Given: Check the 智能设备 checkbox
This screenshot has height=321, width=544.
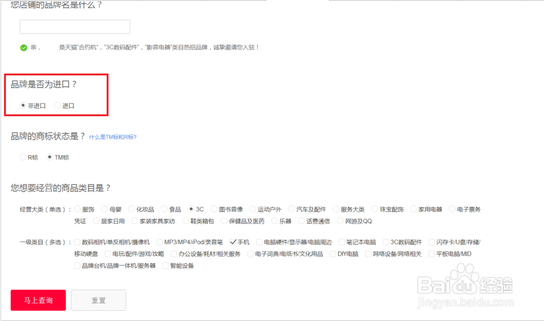Looking at the screenshot, I should click(x=165, y=266).
